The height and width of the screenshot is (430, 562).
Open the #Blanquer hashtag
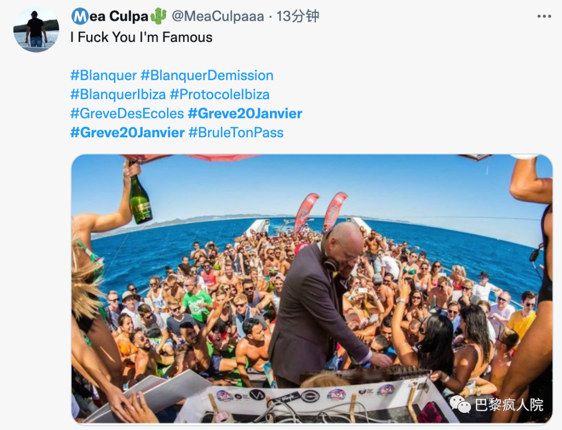click(104, 75)
